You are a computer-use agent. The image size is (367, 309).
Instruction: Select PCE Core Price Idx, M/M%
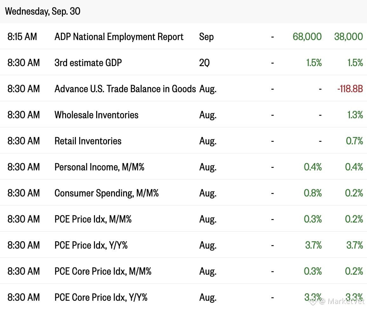point(103,271)
